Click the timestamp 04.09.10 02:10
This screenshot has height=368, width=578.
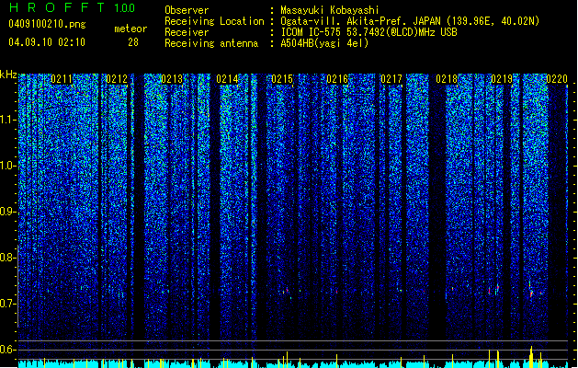[47, 42]
